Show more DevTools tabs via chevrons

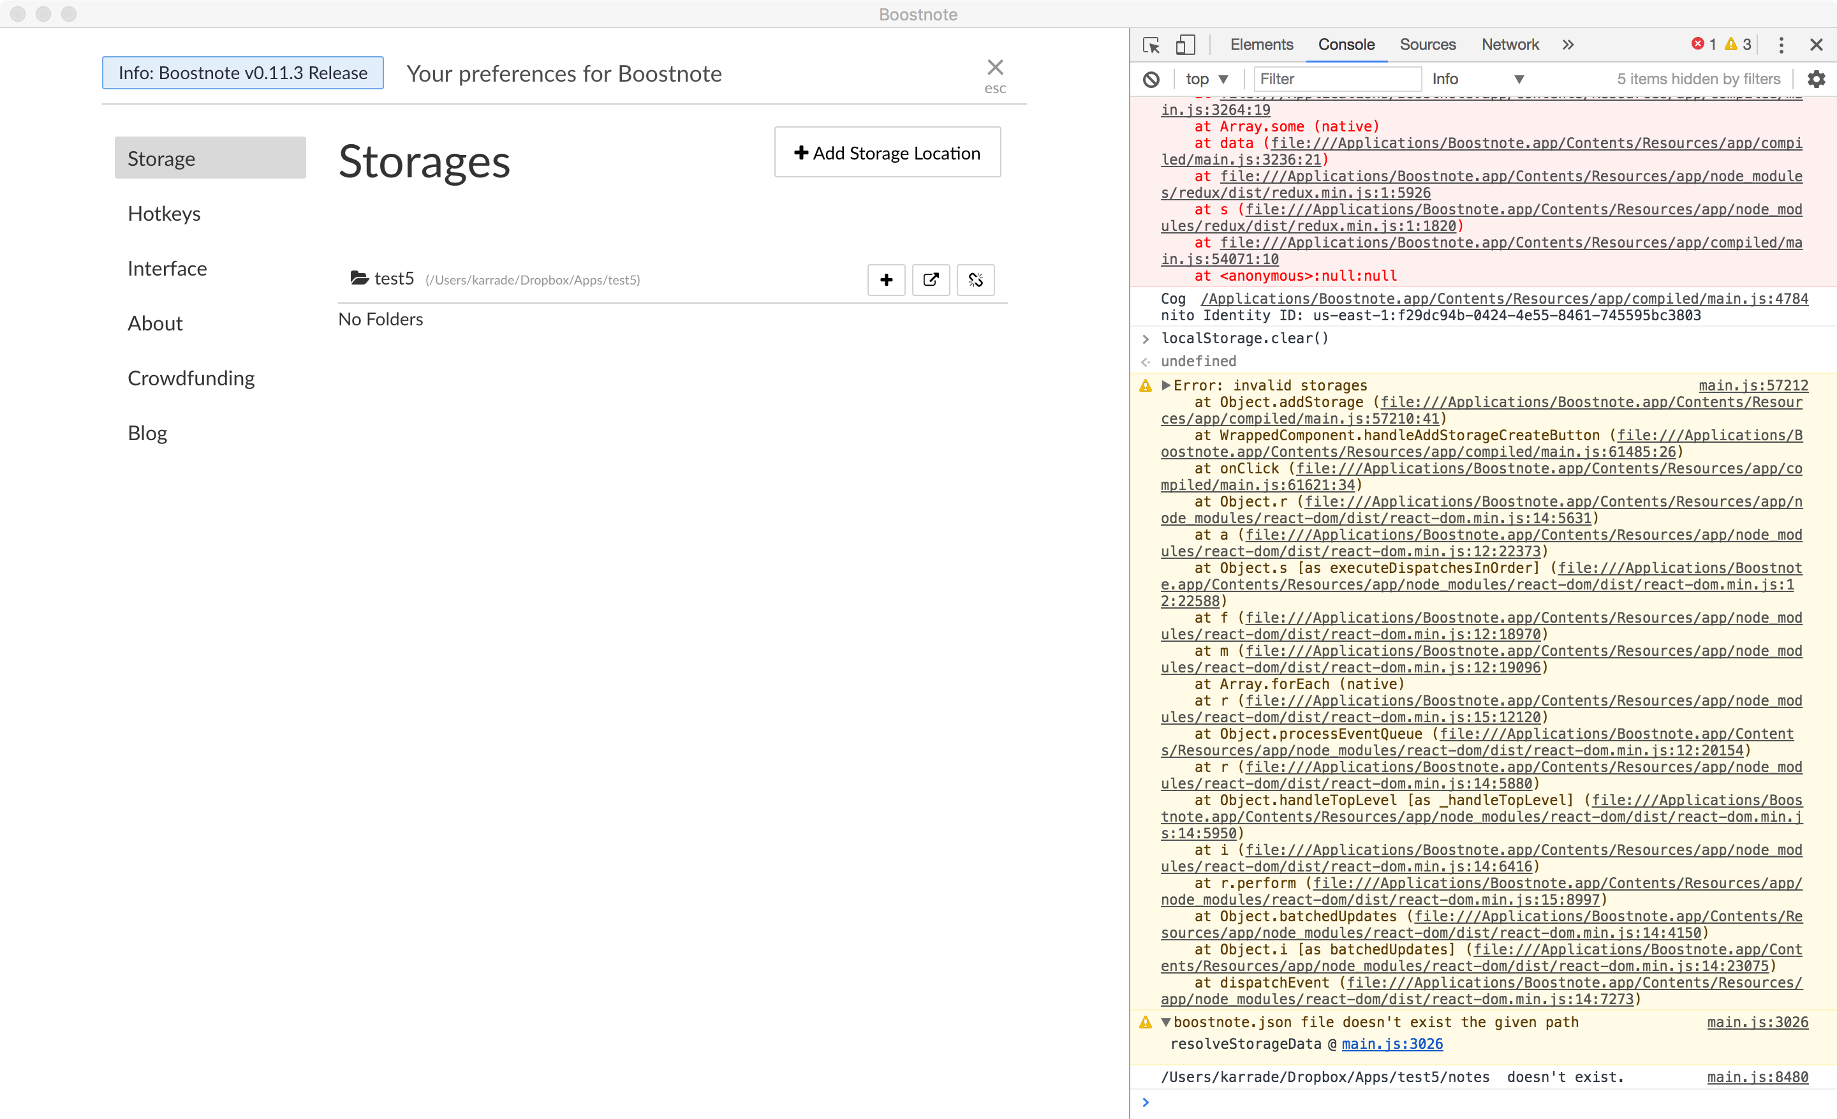click(1568, 45)
